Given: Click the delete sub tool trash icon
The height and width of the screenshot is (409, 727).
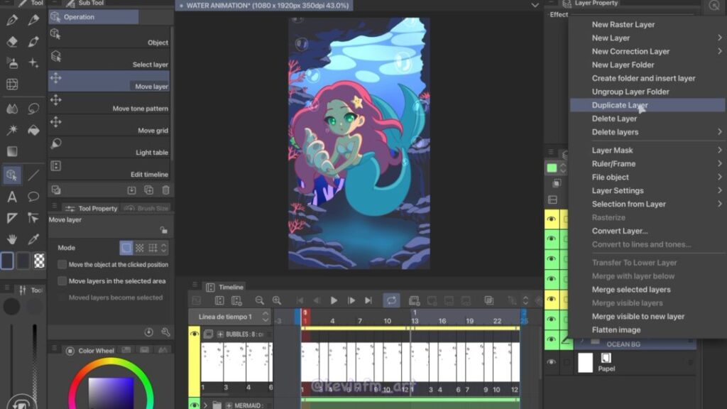Looking at the screenshot, I should [166, 190].
